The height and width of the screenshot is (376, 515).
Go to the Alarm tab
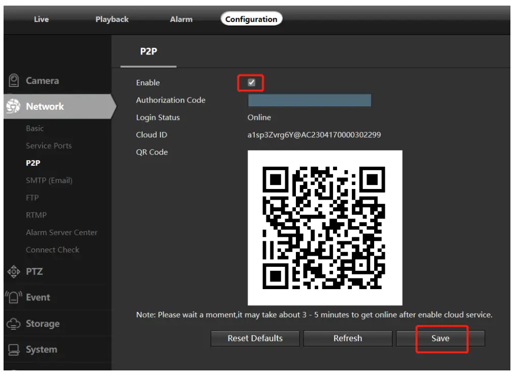(181, 19)
